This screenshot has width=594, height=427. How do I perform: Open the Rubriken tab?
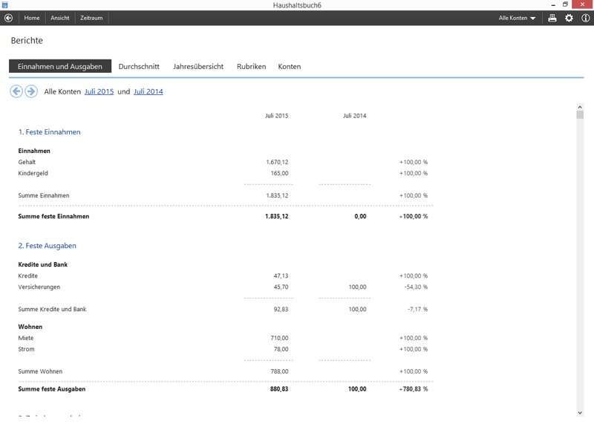click(251, 67)
